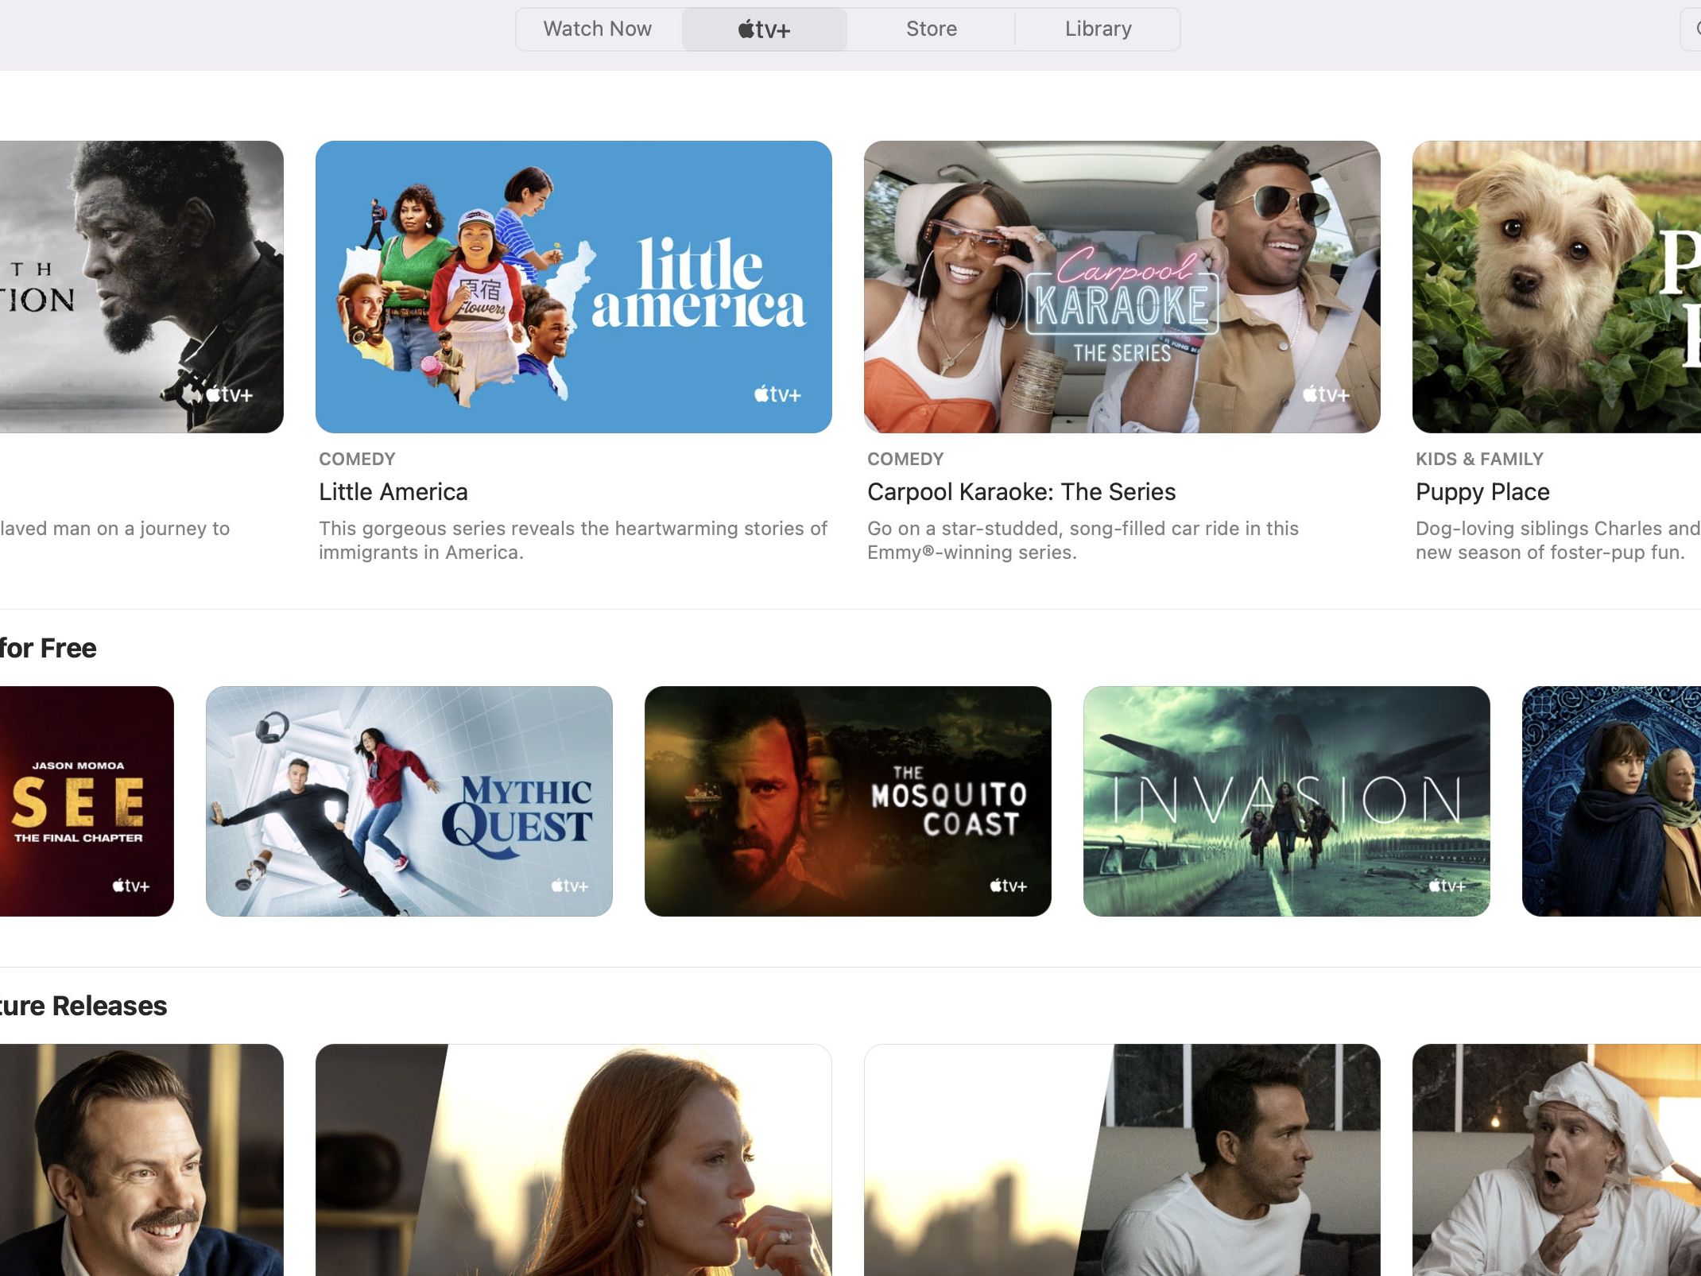
Task: Click the KIDS & FAMILY genre label
Action: [x=1479, y=459]
